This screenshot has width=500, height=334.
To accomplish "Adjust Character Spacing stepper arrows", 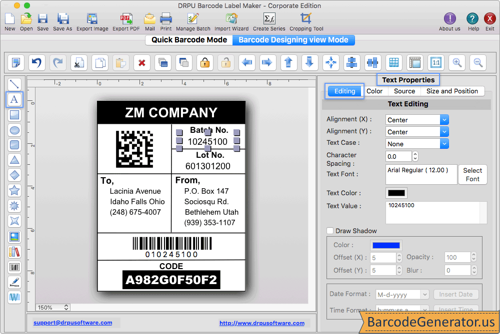I will (x=415, y=156).
